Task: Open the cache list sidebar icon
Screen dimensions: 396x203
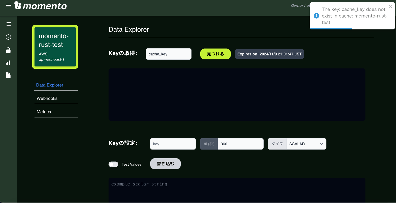Action: (x=8, y=24)
